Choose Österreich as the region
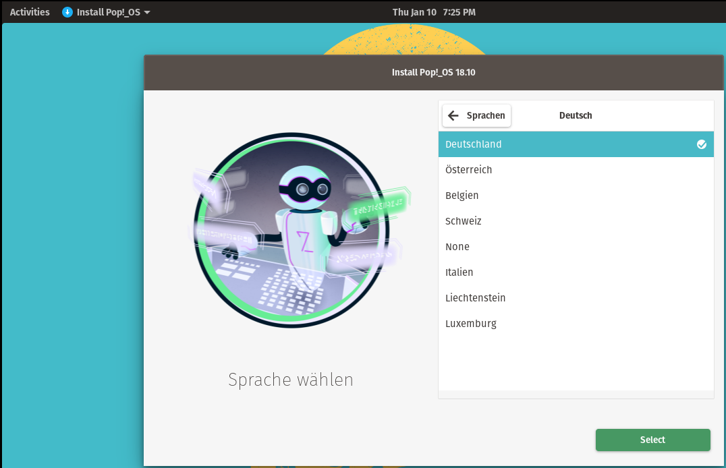The image size is (726, 468). (469, 170)
